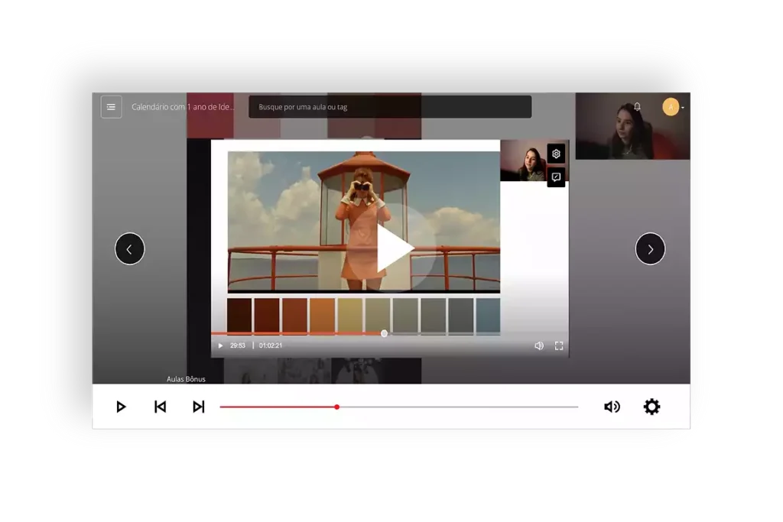Open video overlay settings gear icon

(556, 154)
